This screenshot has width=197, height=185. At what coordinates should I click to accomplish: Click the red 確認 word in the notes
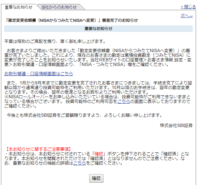(x=99, y=154)
